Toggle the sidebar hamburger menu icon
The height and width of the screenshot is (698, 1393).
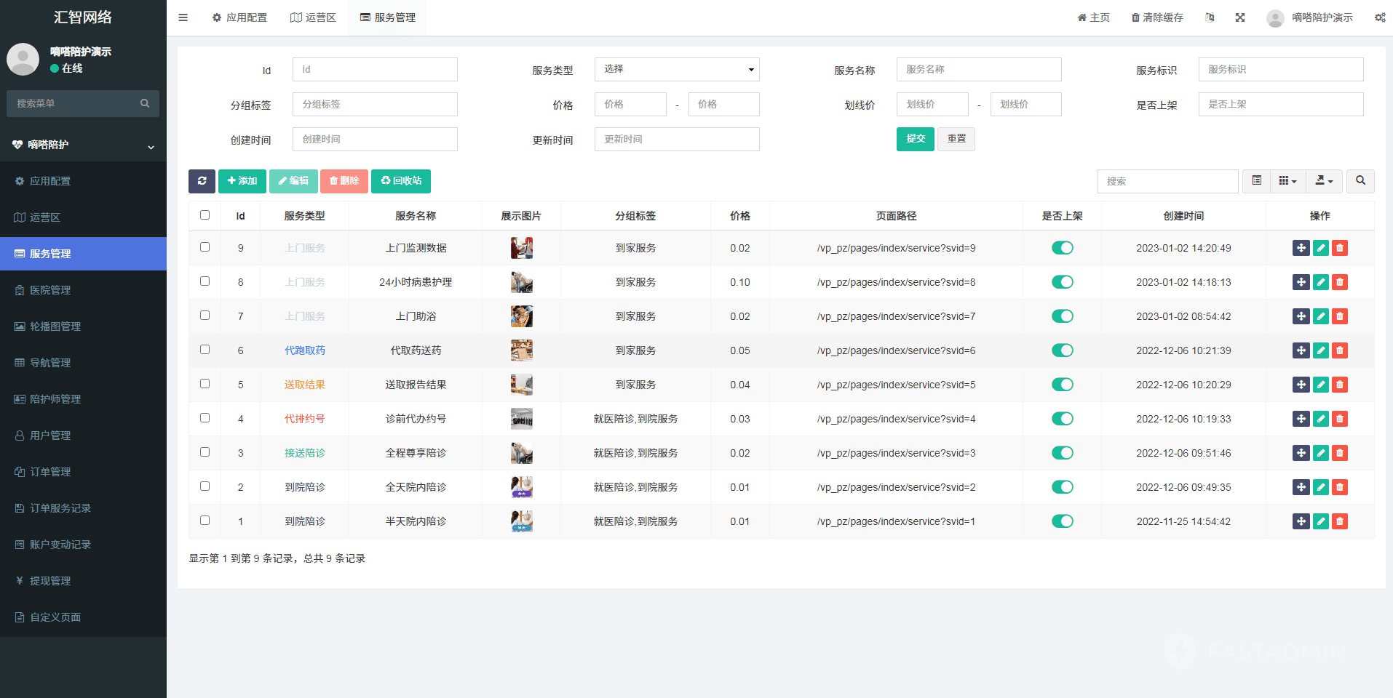tap(183, 17)
